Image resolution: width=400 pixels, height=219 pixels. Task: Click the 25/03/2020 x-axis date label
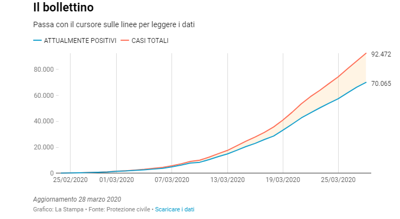click(x=338, y=180)
